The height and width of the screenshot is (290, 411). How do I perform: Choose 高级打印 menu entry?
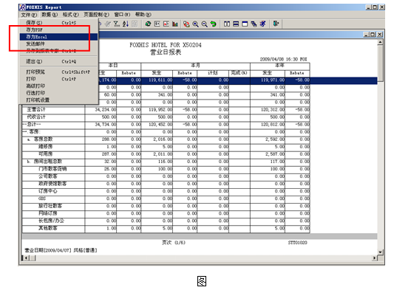click(58, 86)
